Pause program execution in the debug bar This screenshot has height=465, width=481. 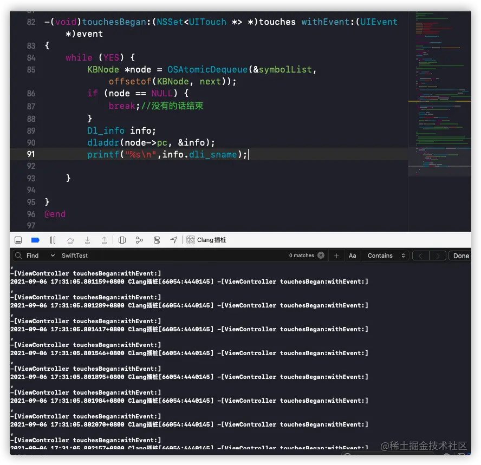[53, 240]
